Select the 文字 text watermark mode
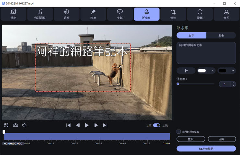The width and height of the screenshot is (240, 155). click(x=191, y=35)
